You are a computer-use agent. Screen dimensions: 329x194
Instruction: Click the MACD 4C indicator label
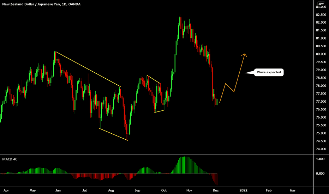click(x=10, y=159)
